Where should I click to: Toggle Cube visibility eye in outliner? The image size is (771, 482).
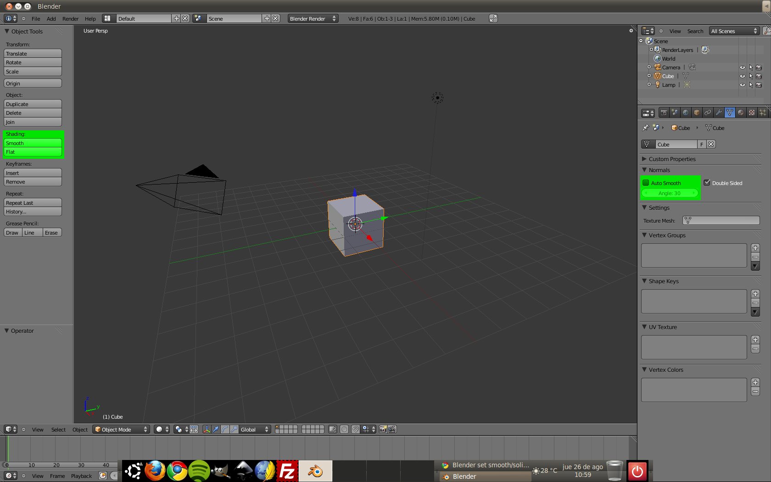[742, 76]
